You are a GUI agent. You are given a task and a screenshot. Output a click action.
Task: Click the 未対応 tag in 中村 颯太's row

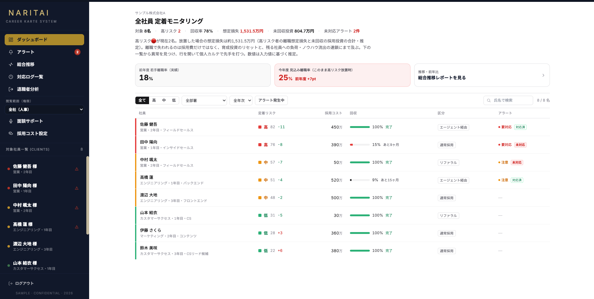[x=517, y=162]
